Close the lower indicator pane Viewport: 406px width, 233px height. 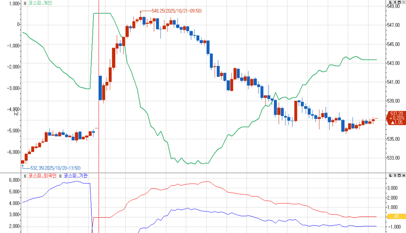[x=403, y=176]
